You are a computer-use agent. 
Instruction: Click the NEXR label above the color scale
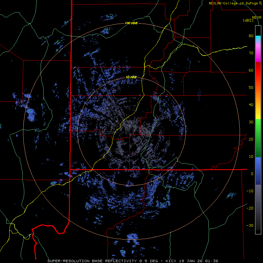point(257,18)
